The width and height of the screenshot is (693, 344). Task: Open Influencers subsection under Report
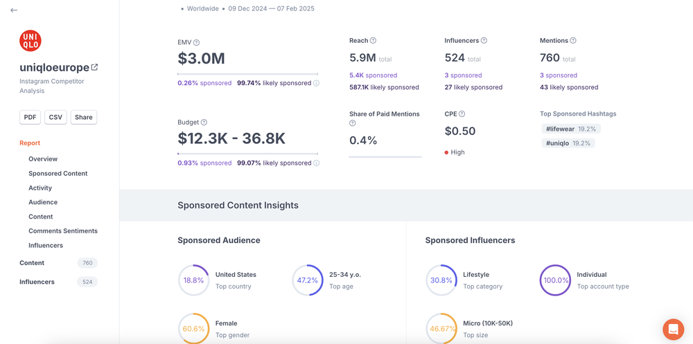[46, 245]
